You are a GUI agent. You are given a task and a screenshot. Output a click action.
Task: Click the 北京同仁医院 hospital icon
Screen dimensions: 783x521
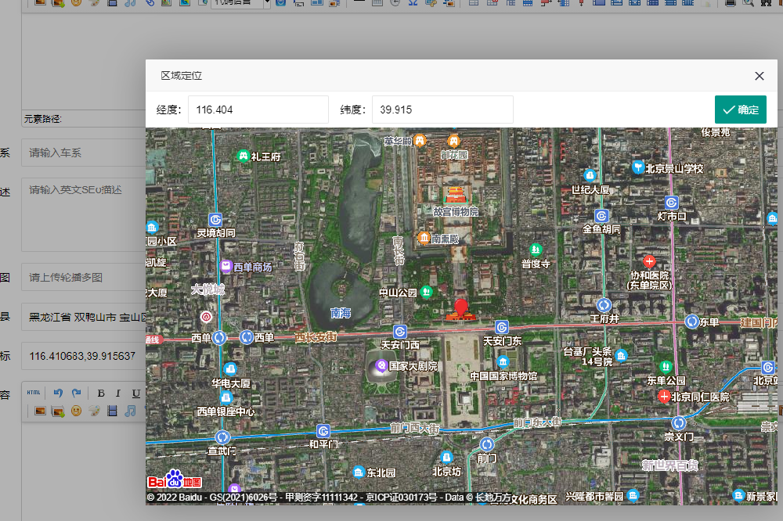(x=665, y=397)
